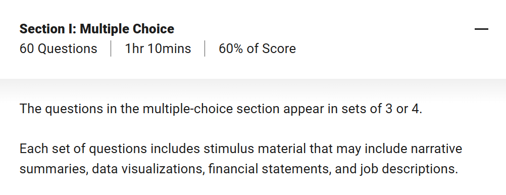
Task: Collapse Section I using the minus icon
Action: click(x=481, y=29)
